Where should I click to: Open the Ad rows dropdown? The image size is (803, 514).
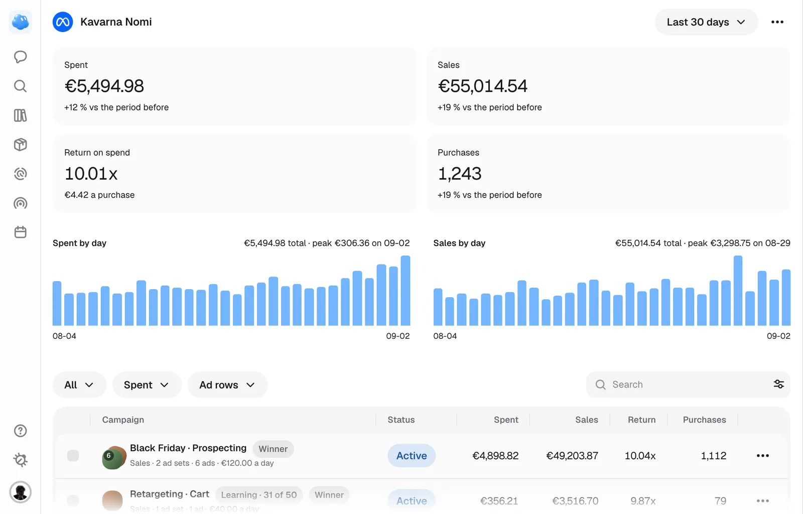point(227,385)
